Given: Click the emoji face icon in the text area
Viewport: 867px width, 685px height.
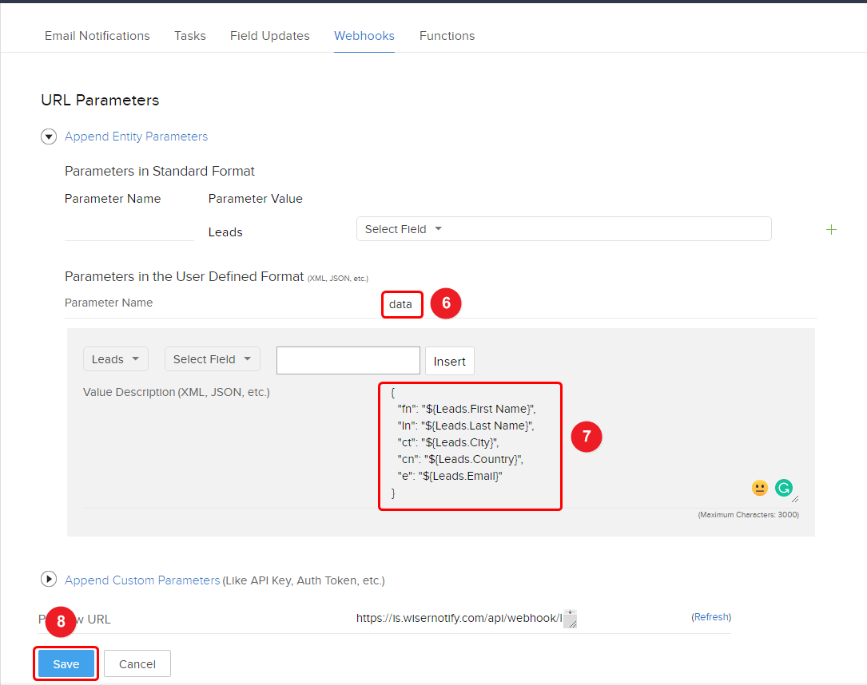Looking at the screenshot, I should pyautogui.click(x=759, y=488).
